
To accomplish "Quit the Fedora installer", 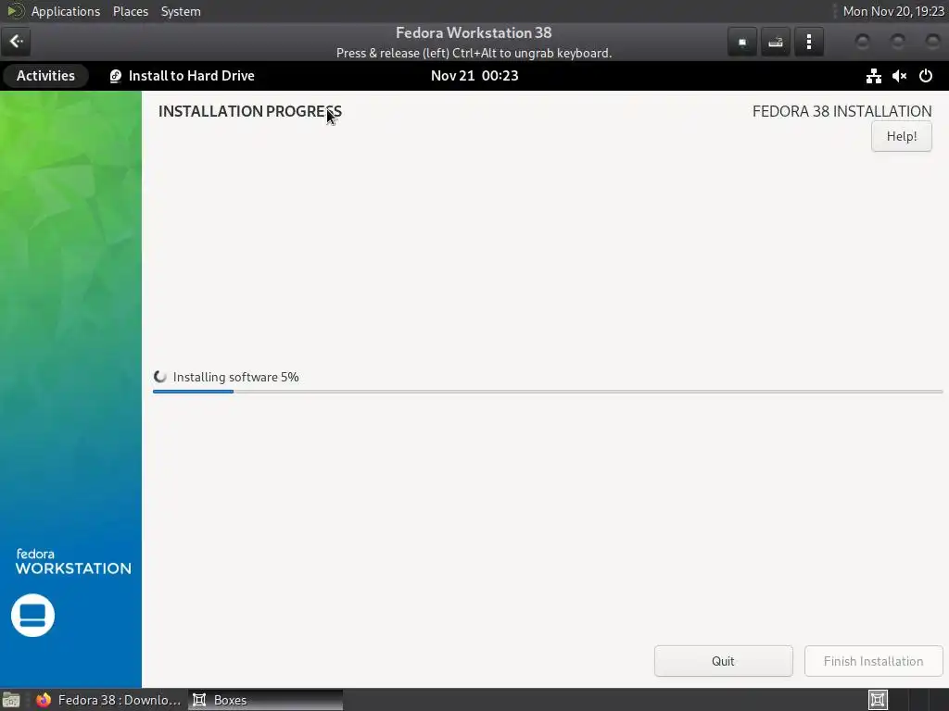I will point(723,661).
